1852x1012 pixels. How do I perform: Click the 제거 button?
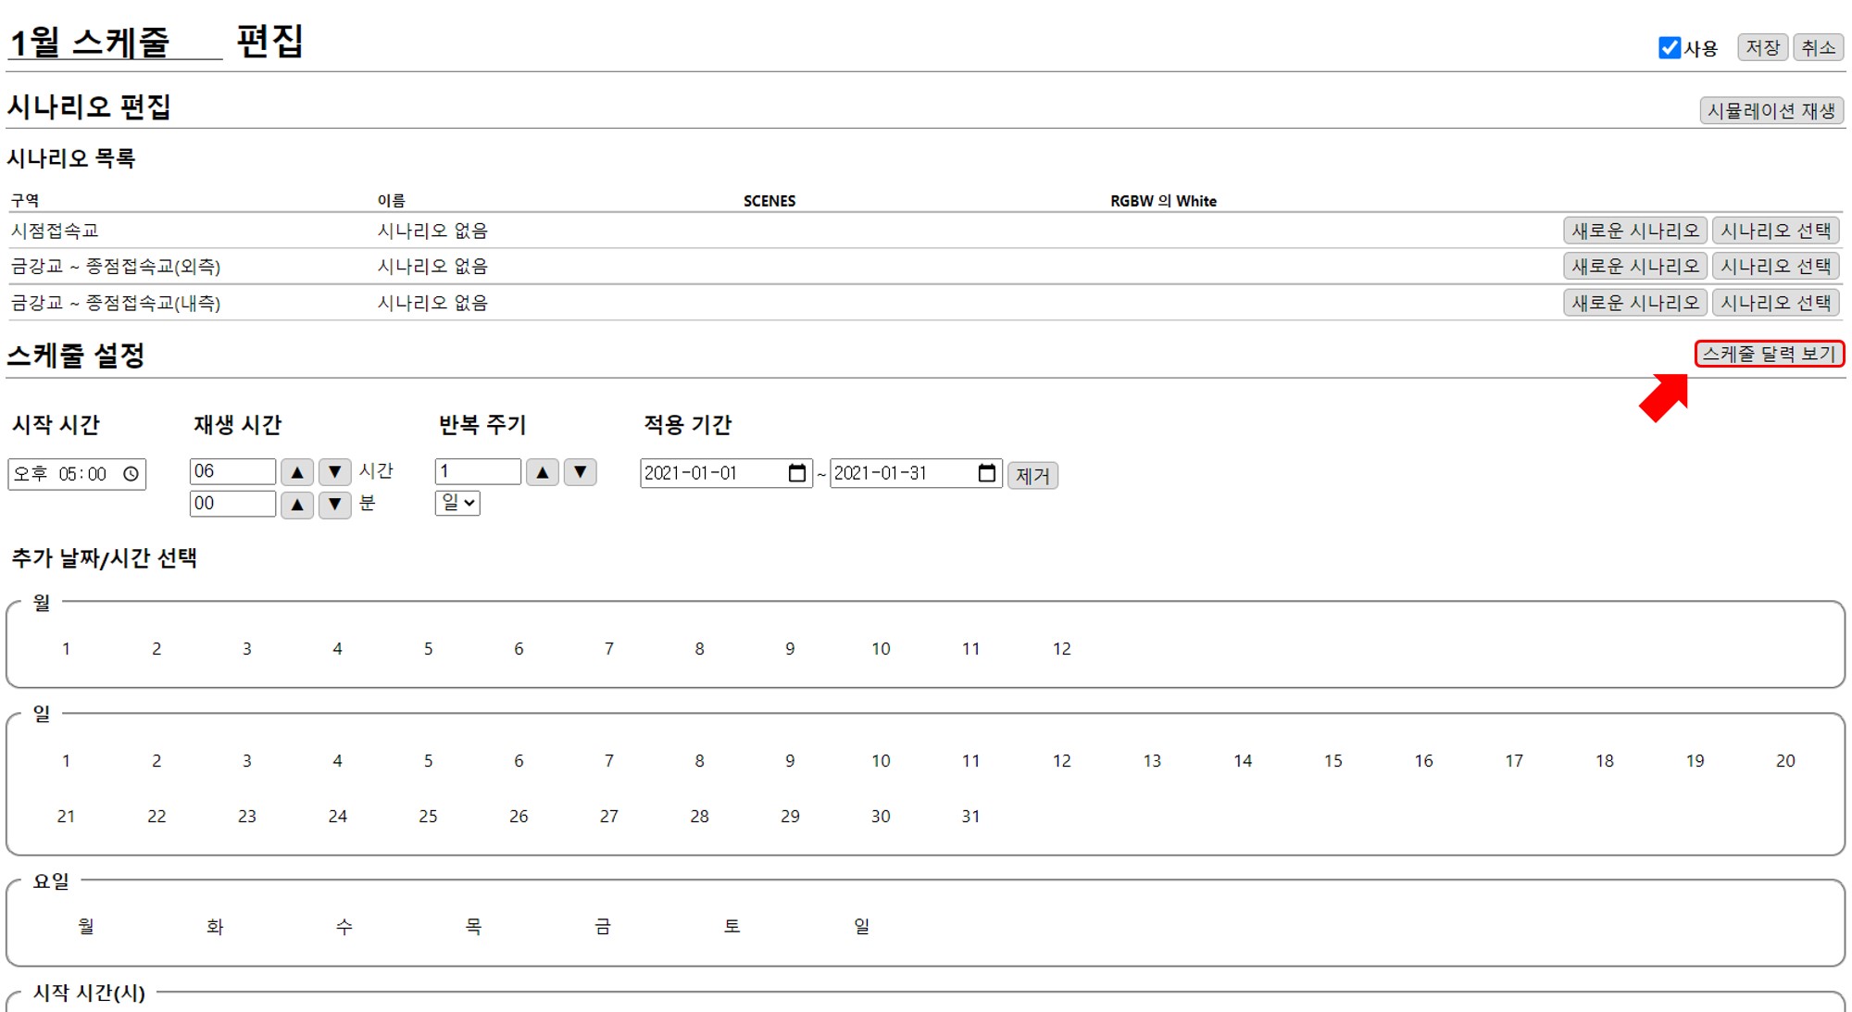click(x=1032, y=476)
